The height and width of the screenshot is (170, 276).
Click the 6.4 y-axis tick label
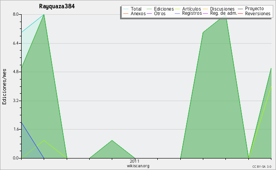coord(16,43)
